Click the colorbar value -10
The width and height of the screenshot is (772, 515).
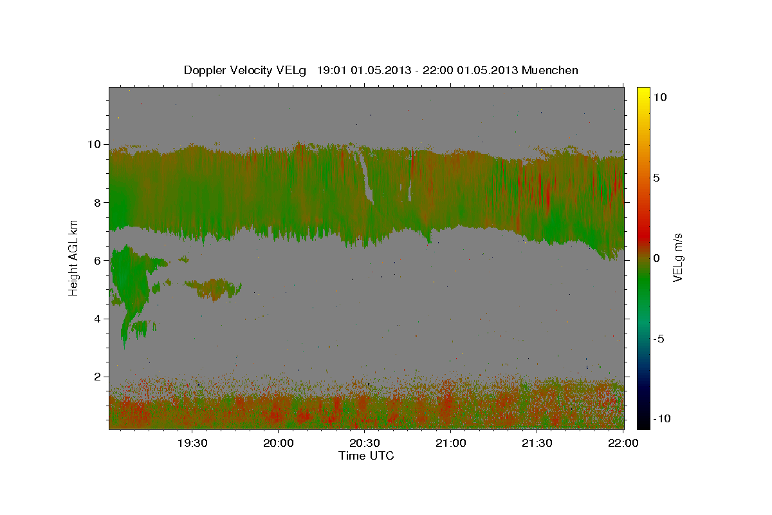pyautogui.click(x=662, y=419)
